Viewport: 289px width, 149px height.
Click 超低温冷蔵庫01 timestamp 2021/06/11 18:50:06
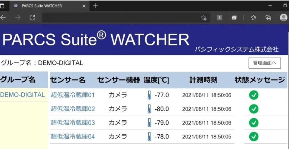pos(207,95)
